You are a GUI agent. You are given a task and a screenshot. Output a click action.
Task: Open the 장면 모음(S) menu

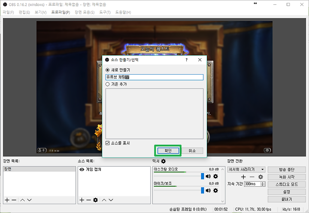pyautogui.click(x=85, y=12)
